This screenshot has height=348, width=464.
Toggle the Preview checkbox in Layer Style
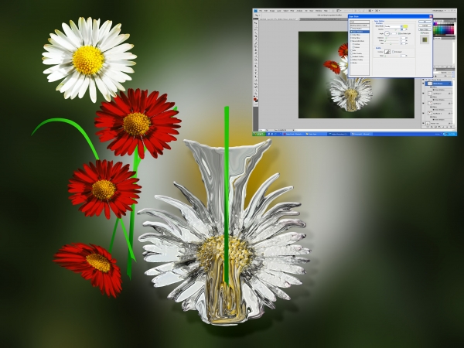click(x=421, y=32)
